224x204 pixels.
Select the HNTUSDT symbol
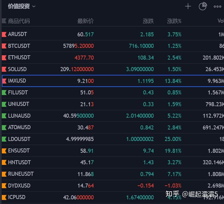tap(19, 162)
